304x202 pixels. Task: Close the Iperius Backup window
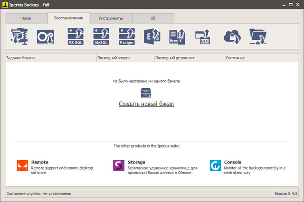coord(298,5)
